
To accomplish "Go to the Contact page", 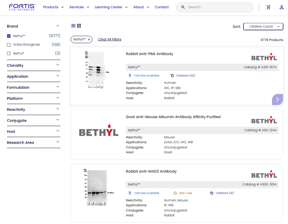I will 162,7.
